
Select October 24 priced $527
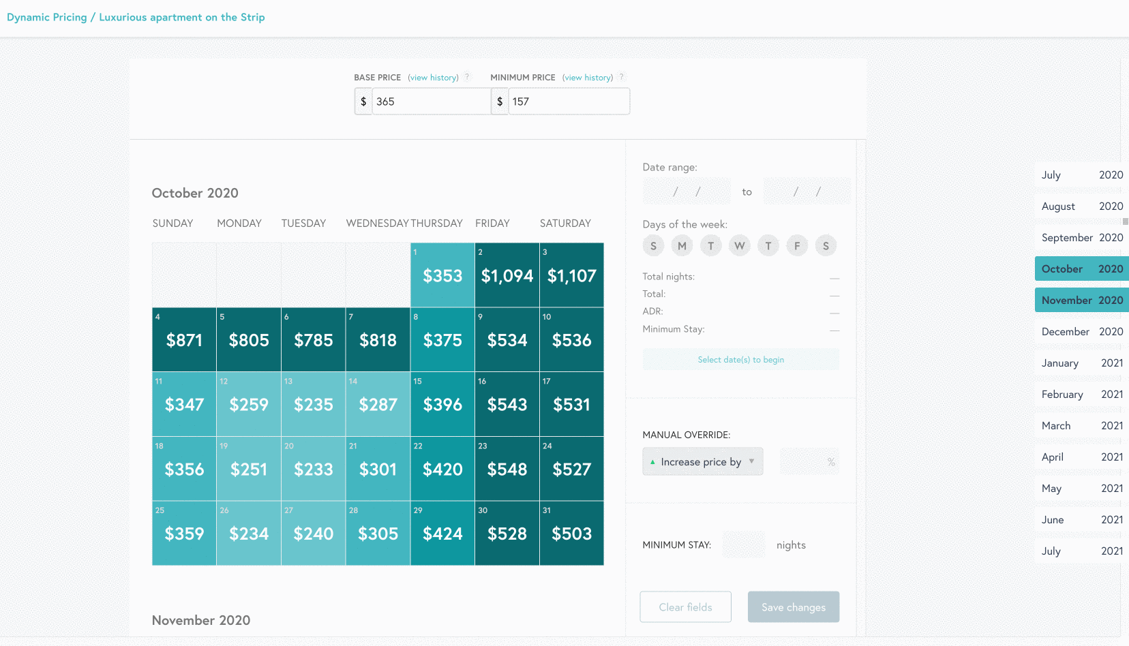tap(572, 469)
